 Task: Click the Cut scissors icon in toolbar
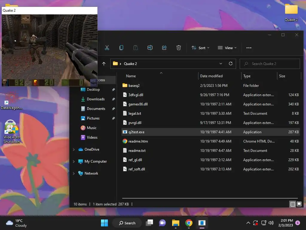107,48
